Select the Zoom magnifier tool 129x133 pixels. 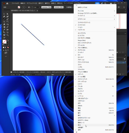8,35
